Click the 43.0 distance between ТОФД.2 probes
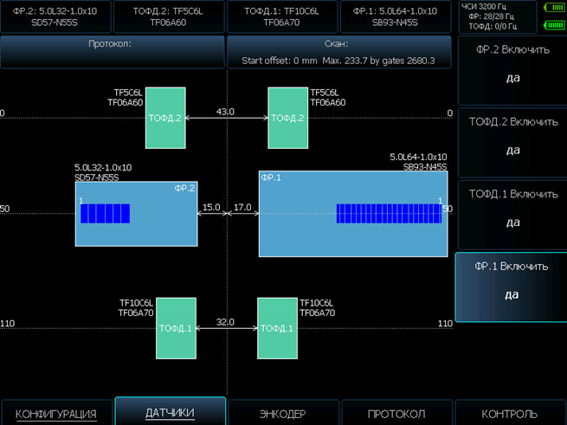Image resolution: width=567 pixels, height=425 pixels. pyautogui.click(x=225, y=113)
